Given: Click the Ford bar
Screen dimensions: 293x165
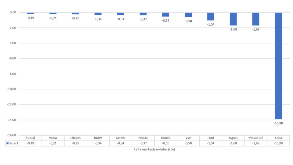Looking at the screenshot, I should [x=210, y=17].
